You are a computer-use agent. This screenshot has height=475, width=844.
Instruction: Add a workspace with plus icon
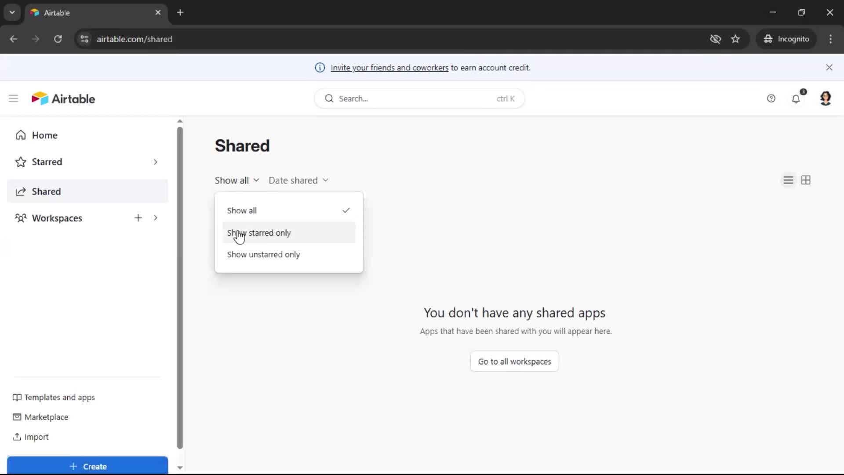138,218
